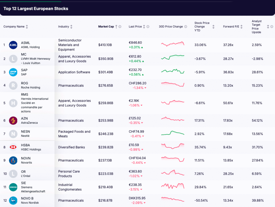
Task: Select the AstraZeneca logo
Action: pyautogui.click(x=13, y=120)
